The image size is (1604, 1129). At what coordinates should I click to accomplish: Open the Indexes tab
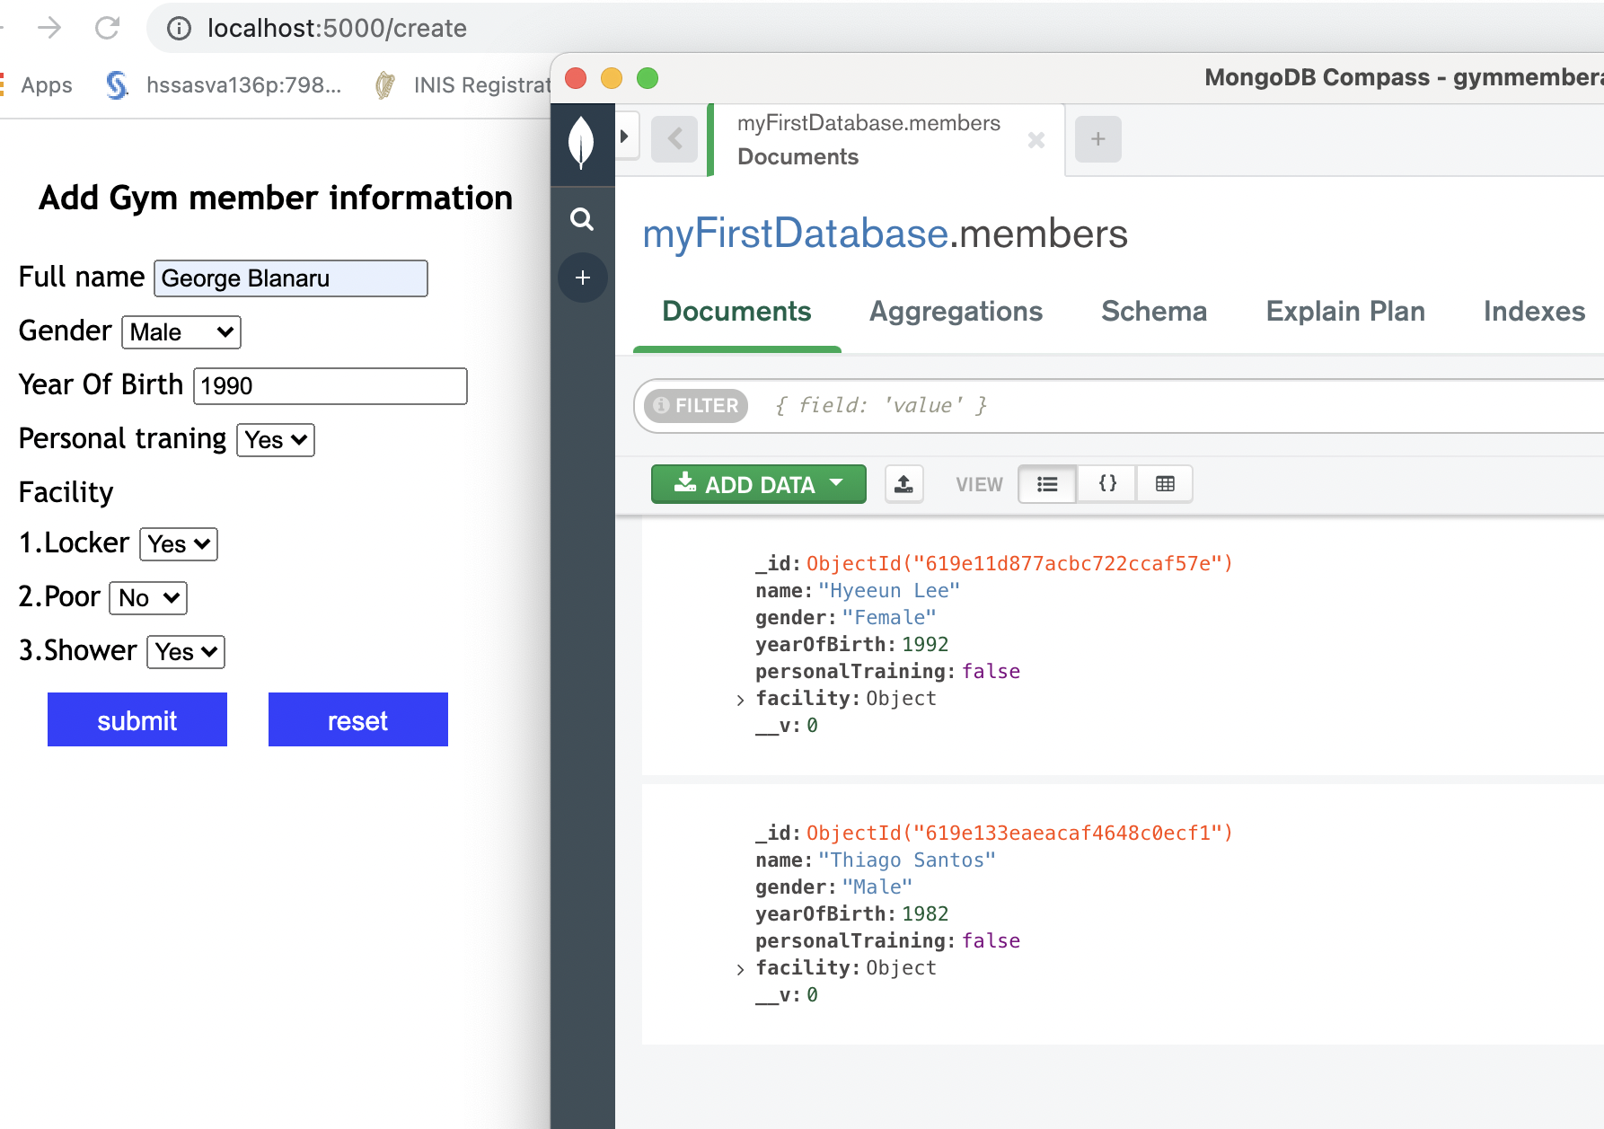1534,312
